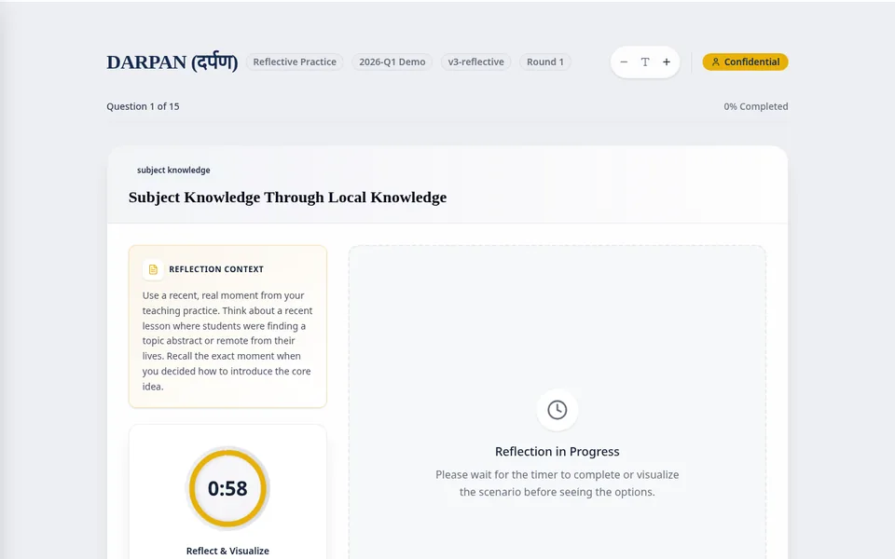Select the 2026-Q1 Demo tag
Viewport: 895px width, 559px height.
tap(392, 62)
